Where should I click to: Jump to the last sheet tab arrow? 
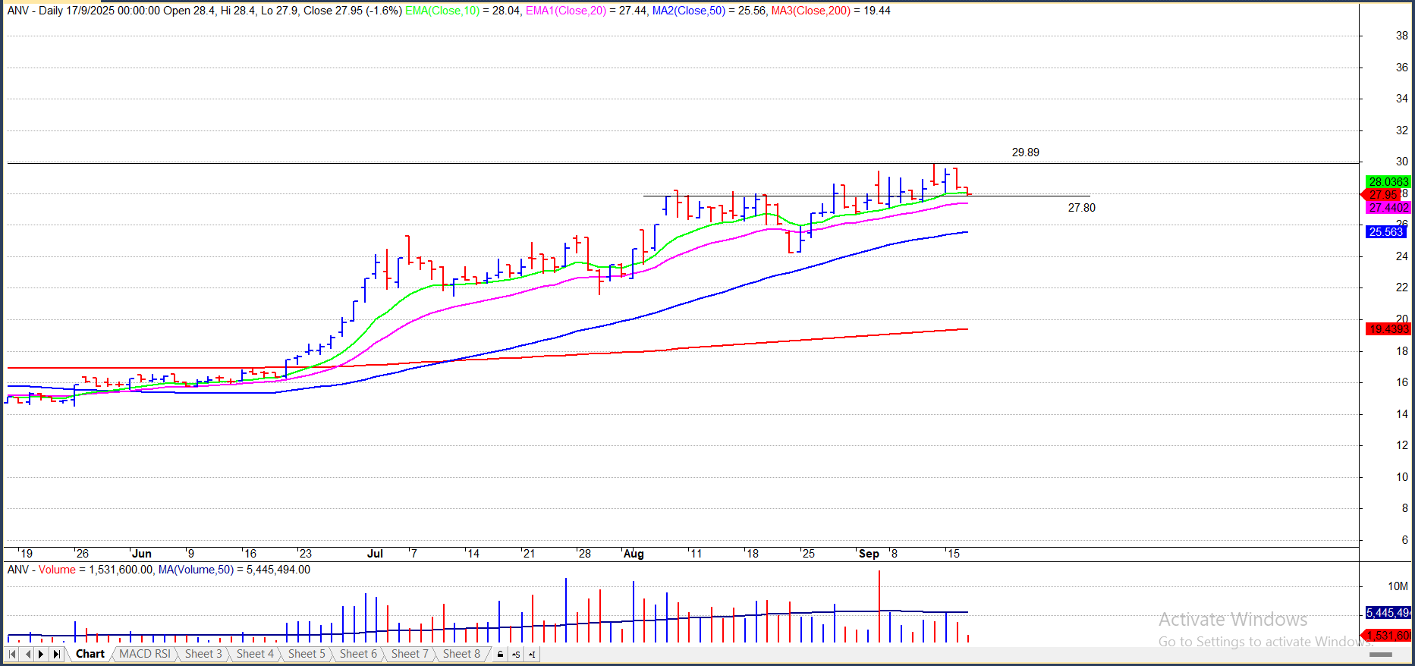point(56,654)
